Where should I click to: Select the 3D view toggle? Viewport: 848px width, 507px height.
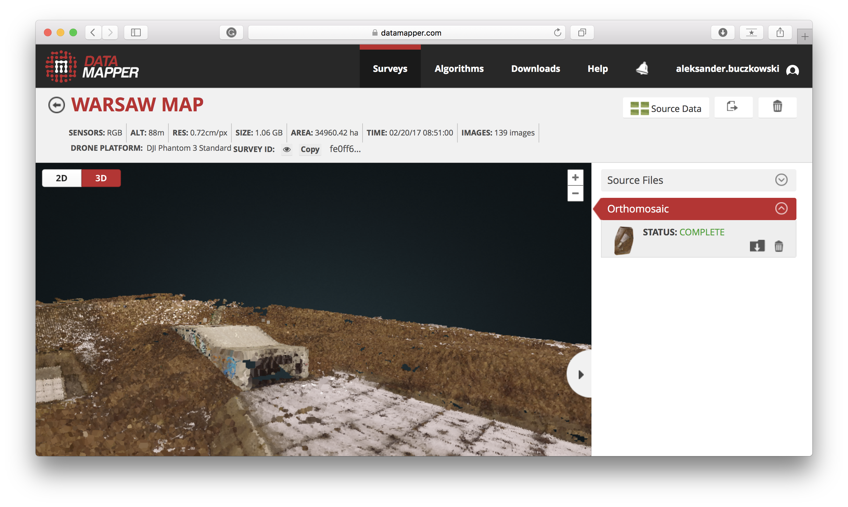pos(101,178)
